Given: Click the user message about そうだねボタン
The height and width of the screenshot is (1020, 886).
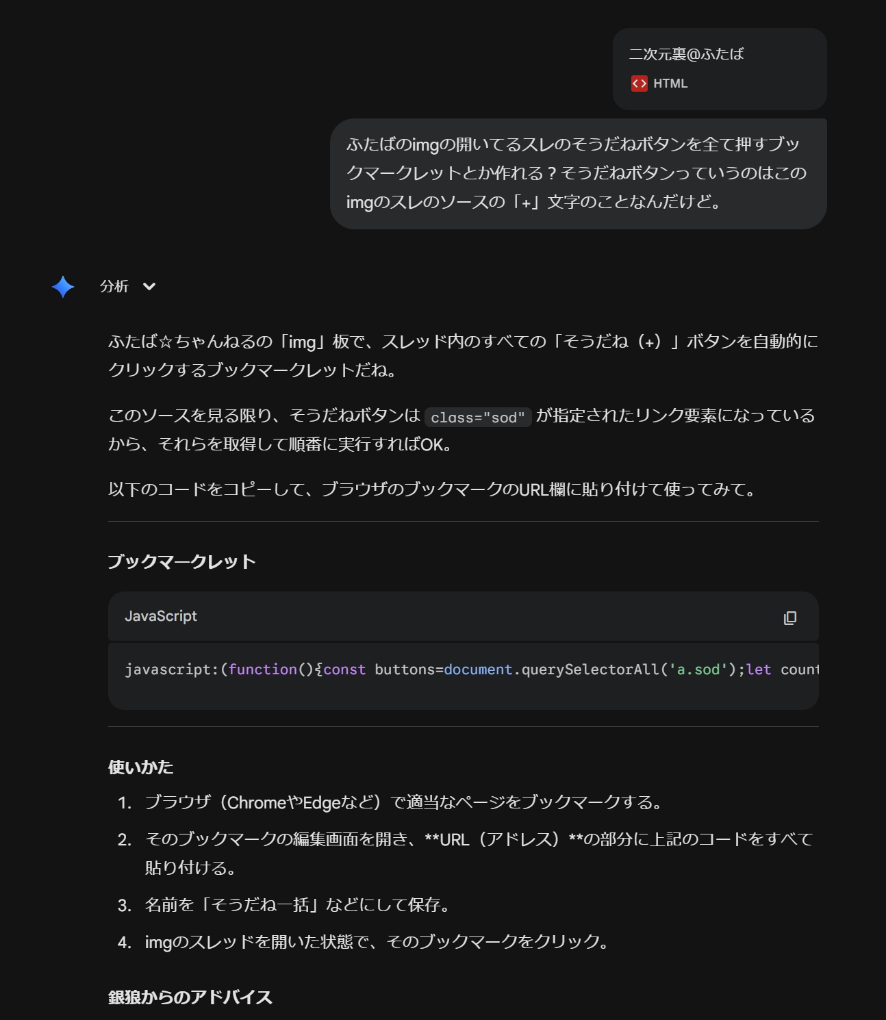Looking at the screenshot, I should point(577,173).
